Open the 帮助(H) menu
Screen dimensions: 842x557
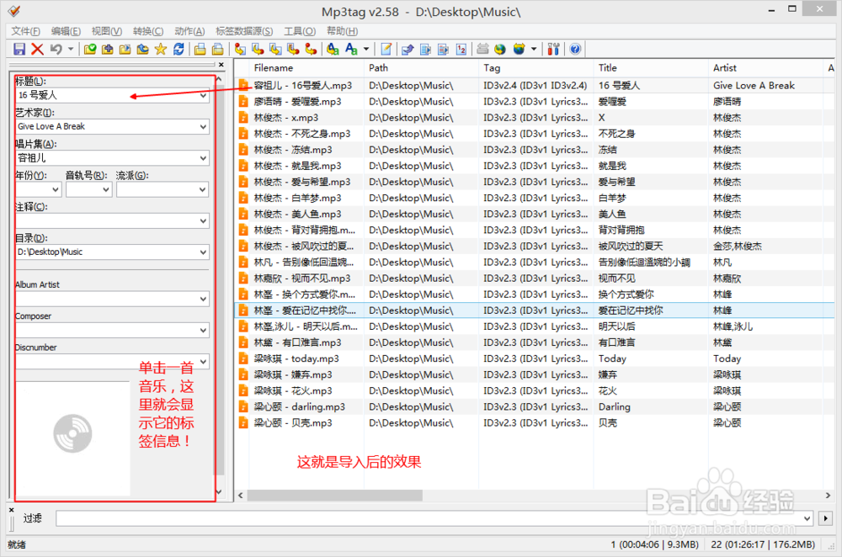(342, 31)
